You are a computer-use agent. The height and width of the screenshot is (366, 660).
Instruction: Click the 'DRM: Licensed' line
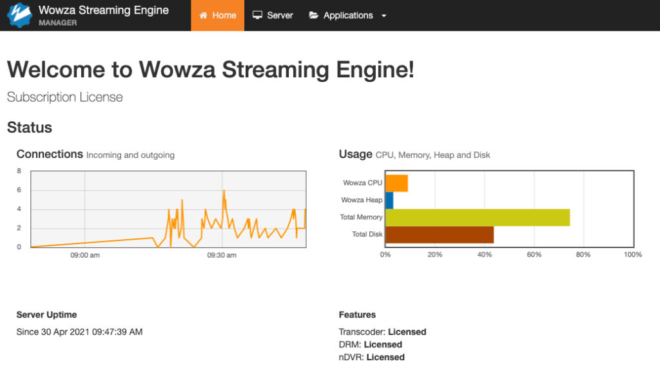tap(371, 345)
